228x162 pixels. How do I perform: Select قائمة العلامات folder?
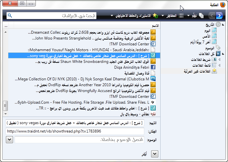tap(201, 65)
